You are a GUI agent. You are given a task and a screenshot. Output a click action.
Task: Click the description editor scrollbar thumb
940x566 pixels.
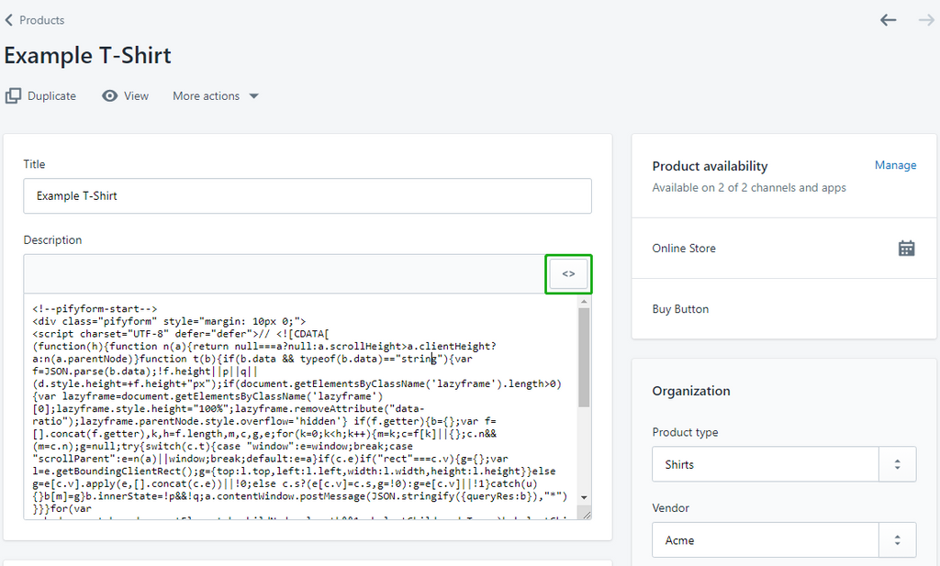(584, 358)
